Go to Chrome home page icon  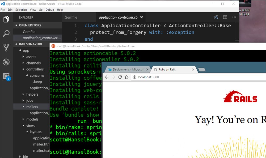(127, 77)
